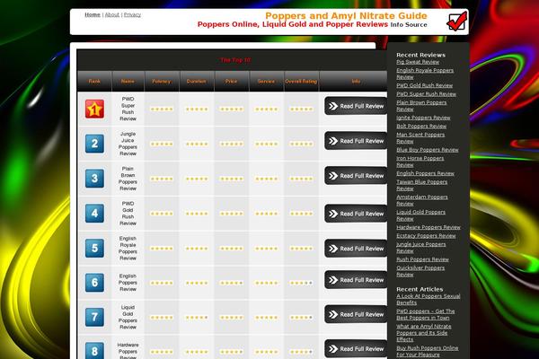539x359 pixels.
Task: Click the blue rank 4 badge
Action: click(94, 214)
